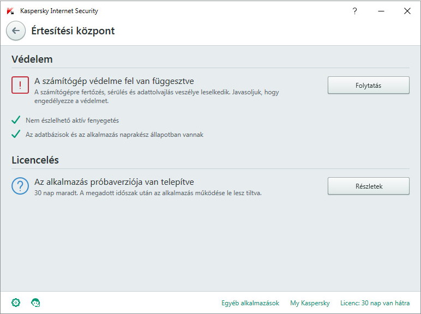Select the 'A számítógép védelme fel van függesztve' message
Image resolution: width=421 pixels, height=314 pixels.
[x=114, y=81]
